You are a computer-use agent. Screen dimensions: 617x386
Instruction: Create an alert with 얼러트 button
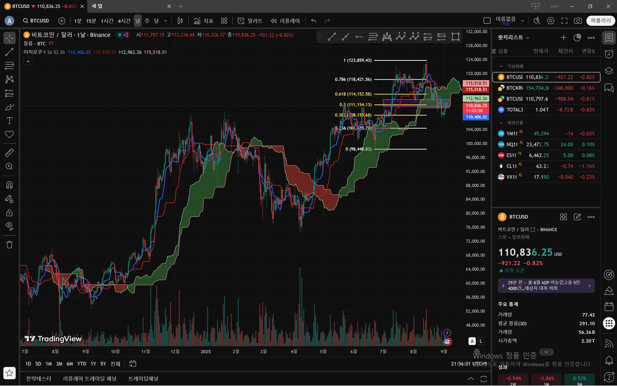tap(250, 21)
